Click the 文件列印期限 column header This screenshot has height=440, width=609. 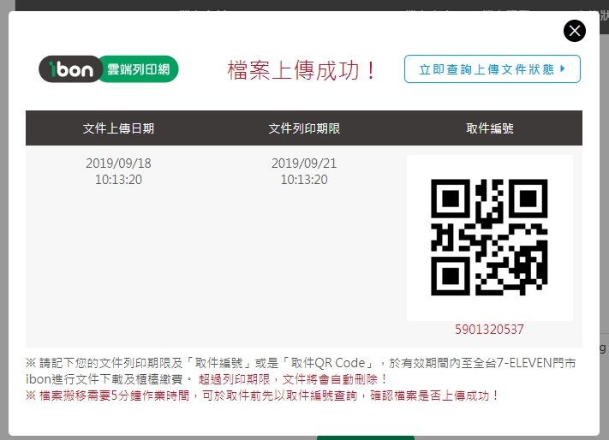(x=304, y=128)
